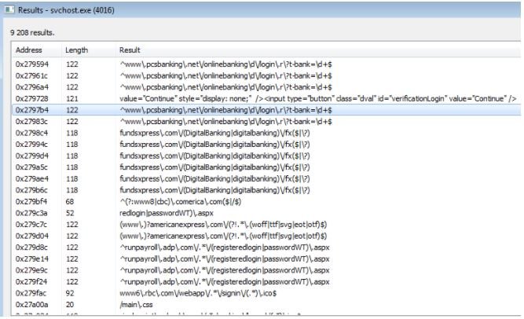Screen dimensions: 524x319
Task: Select runpayroll row at address 0x279f24
Action: point(266,282)
